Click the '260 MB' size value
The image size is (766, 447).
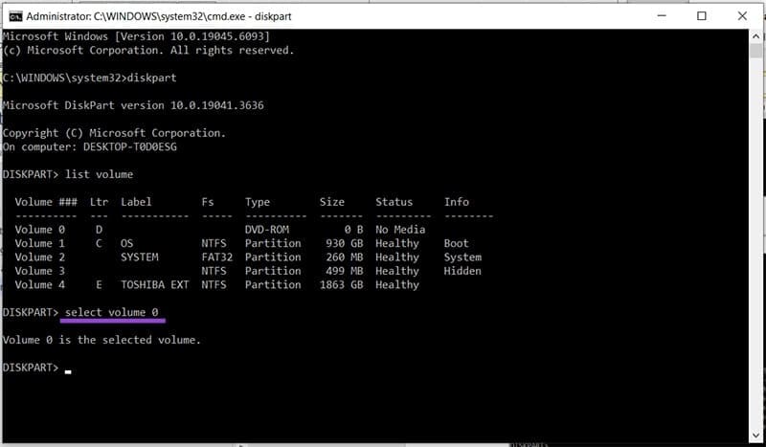click(x=345, y=257)
